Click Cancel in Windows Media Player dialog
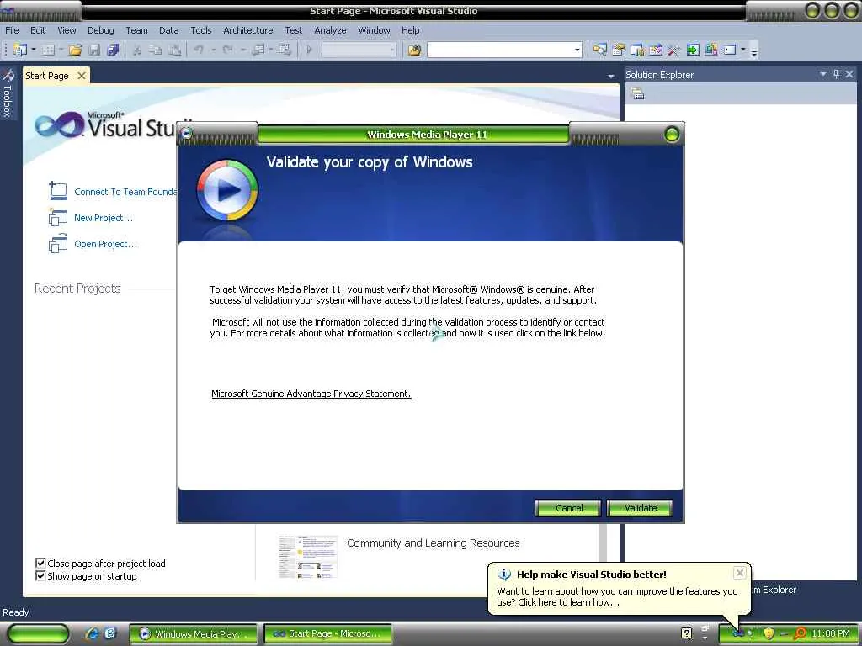Image resolution: width=862 pixels, height=646 pixels. click(568, 508)
